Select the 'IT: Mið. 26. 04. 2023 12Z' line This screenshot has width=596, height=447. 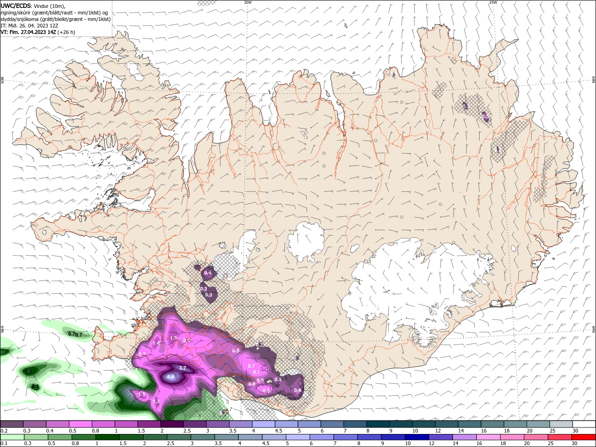click(30, 26)
